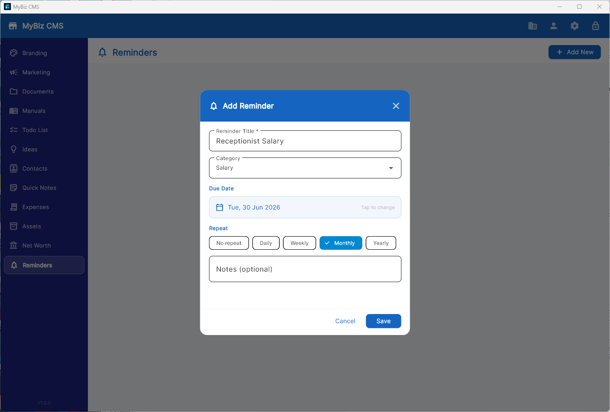Viewport: 610px width, 412px height.
Task: Select the Yearly repeat option
Action: (x=381, y=243)
